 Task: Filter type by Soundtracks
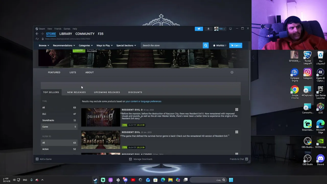(59, 120)
